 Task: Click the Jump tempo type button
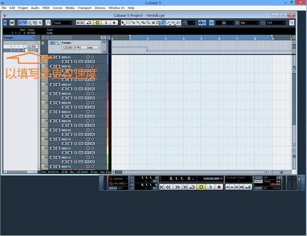coord(90,47)
